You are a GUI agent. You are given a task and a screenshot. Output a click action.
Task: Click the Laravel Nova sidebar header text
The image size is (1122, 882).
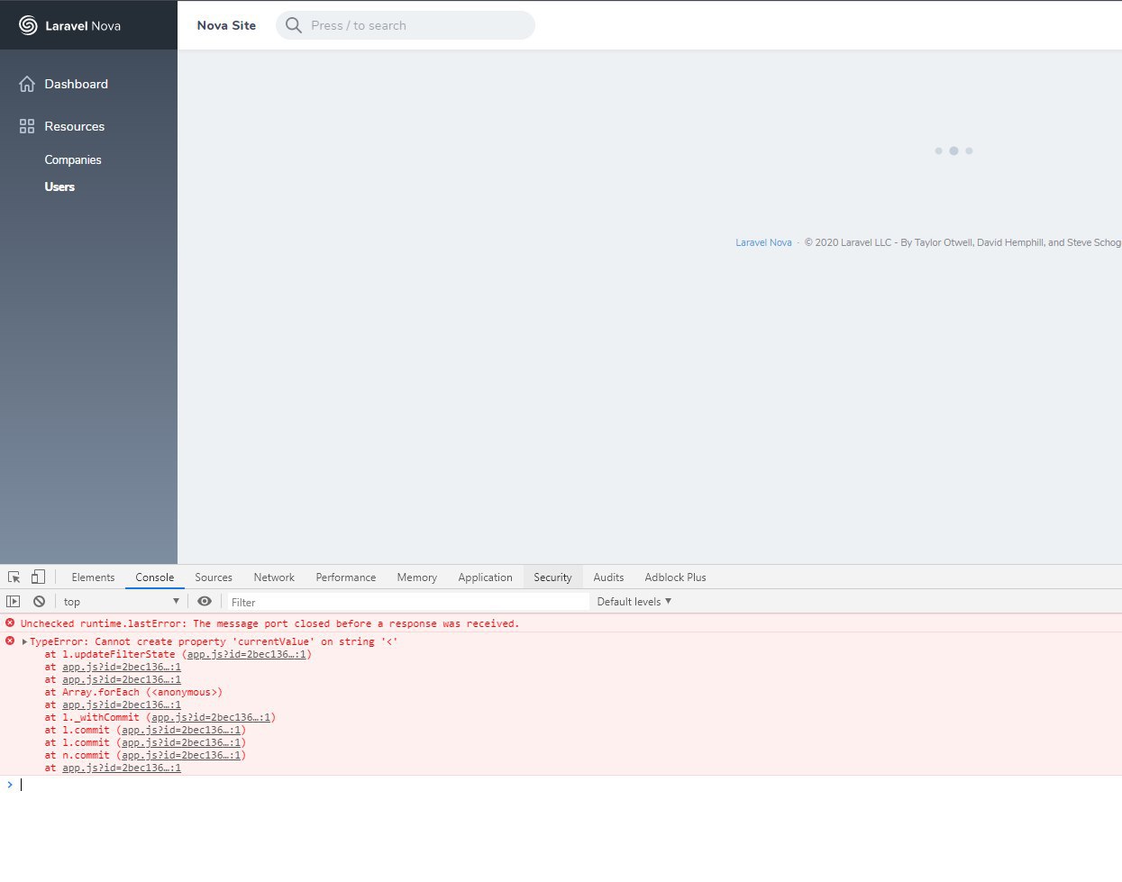83,26
